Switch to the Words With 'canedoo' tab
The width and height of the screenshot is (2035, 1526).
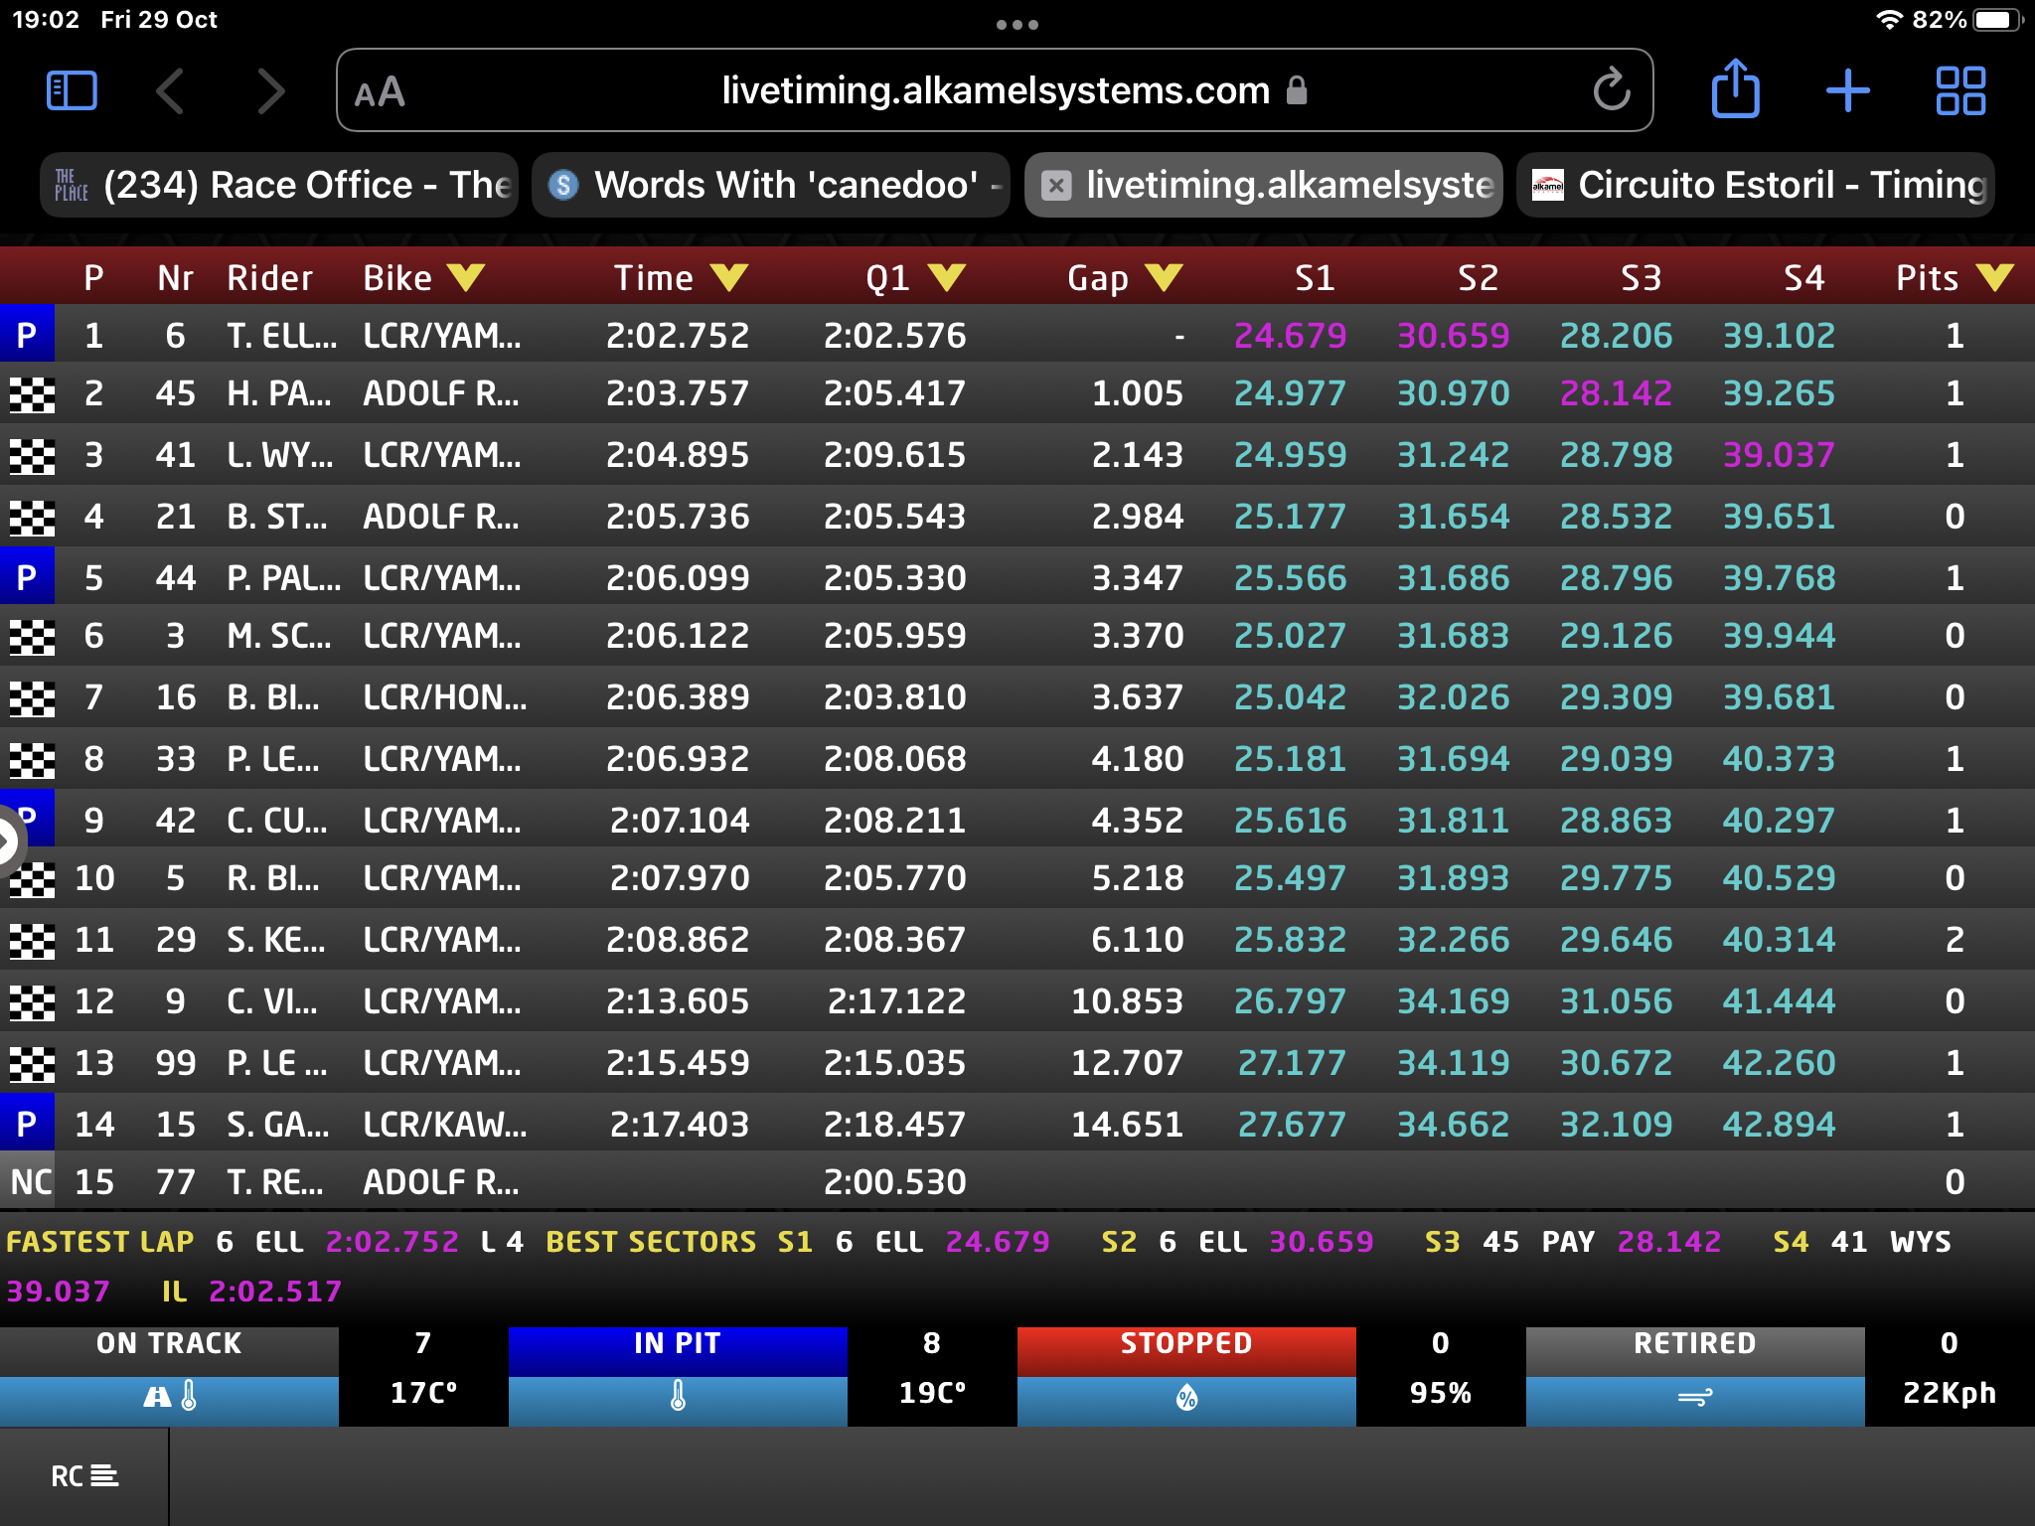(771, 185)
